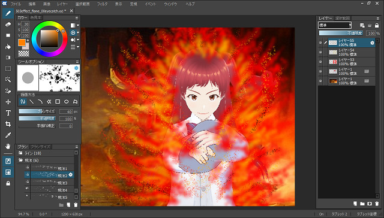
Task: Open the ファイル menu
Action: pyautogui.click(x=16, y=4)
